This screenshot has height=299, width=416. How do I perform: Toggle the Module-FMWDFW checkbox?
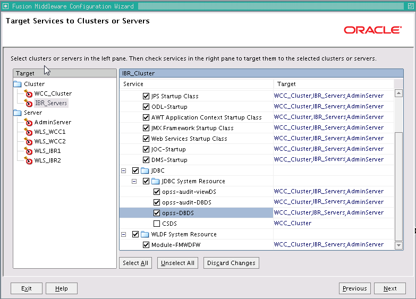click(146, 245)
